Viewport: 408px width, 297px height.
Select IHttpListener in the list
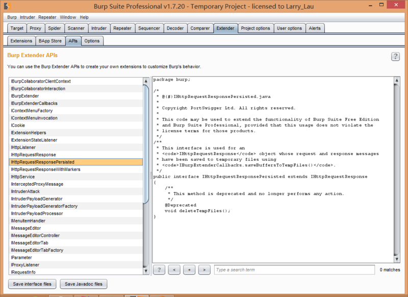(x=75, y=147)
